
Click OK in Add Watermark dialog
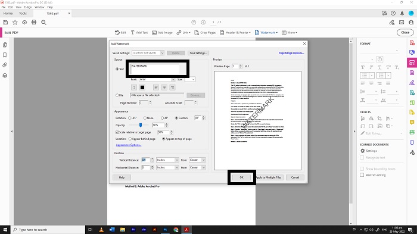241,177
